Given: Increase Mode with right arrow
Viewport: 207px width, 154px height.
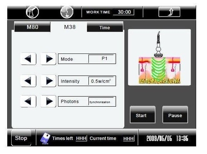Looking at the screenshot, I should click(48, 59).
